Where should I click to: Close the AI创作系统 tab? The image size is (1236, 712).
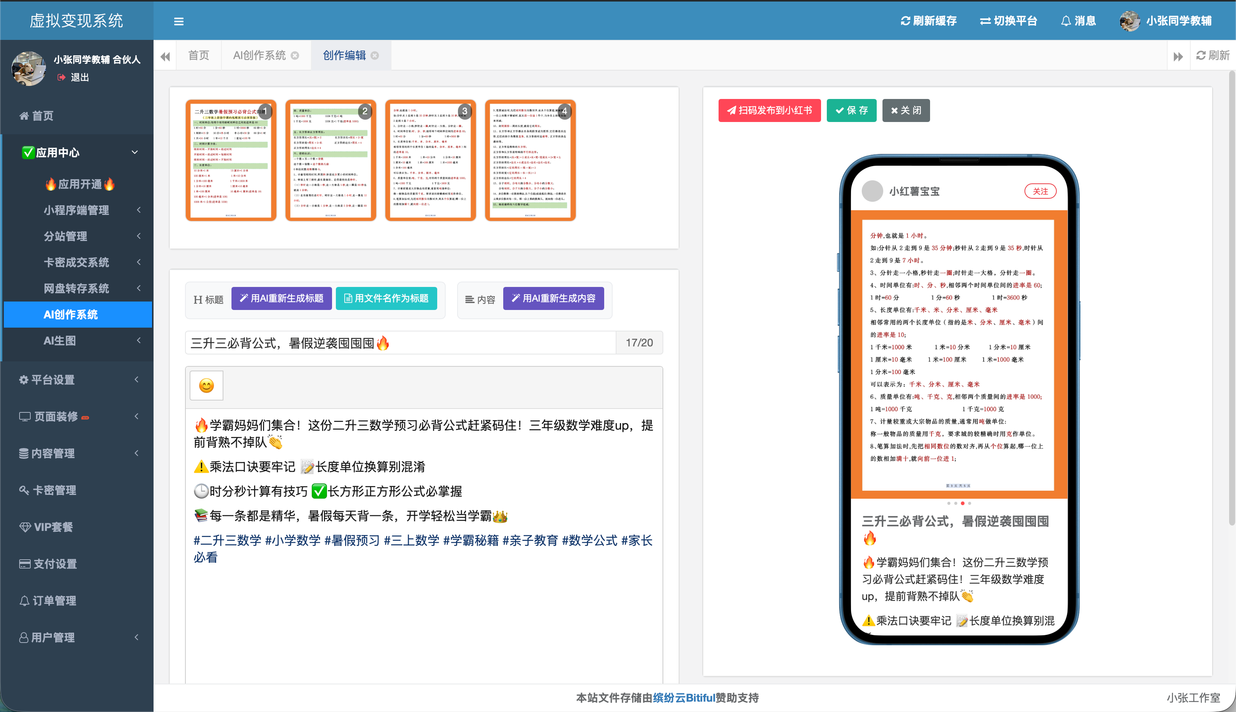295,56
